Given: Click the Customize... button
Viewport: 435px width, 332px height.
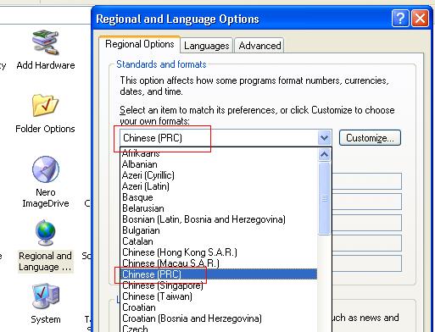Looking at the screenshot, I should (x=370, y=138).
